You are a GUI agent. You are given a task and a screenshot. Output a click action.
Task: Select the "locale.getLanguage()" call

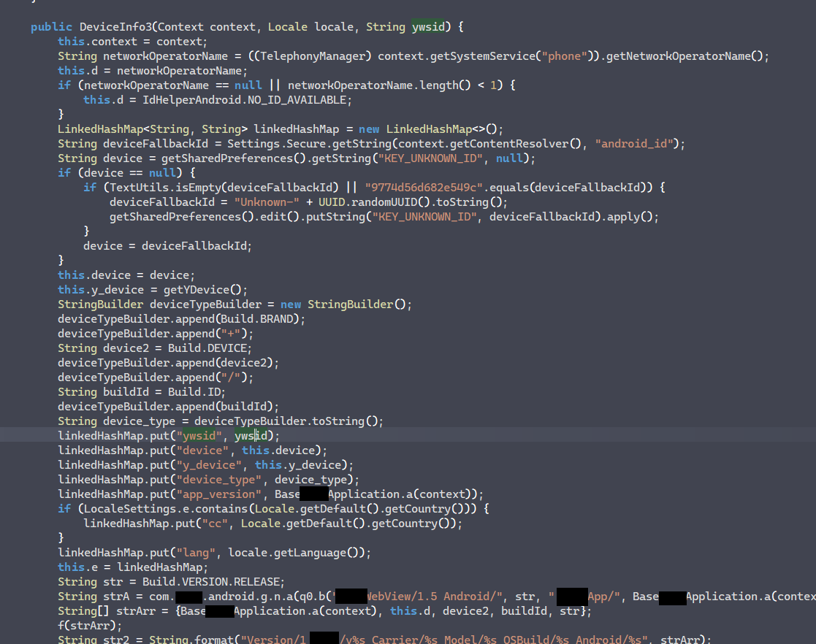[x=297, y=551]
